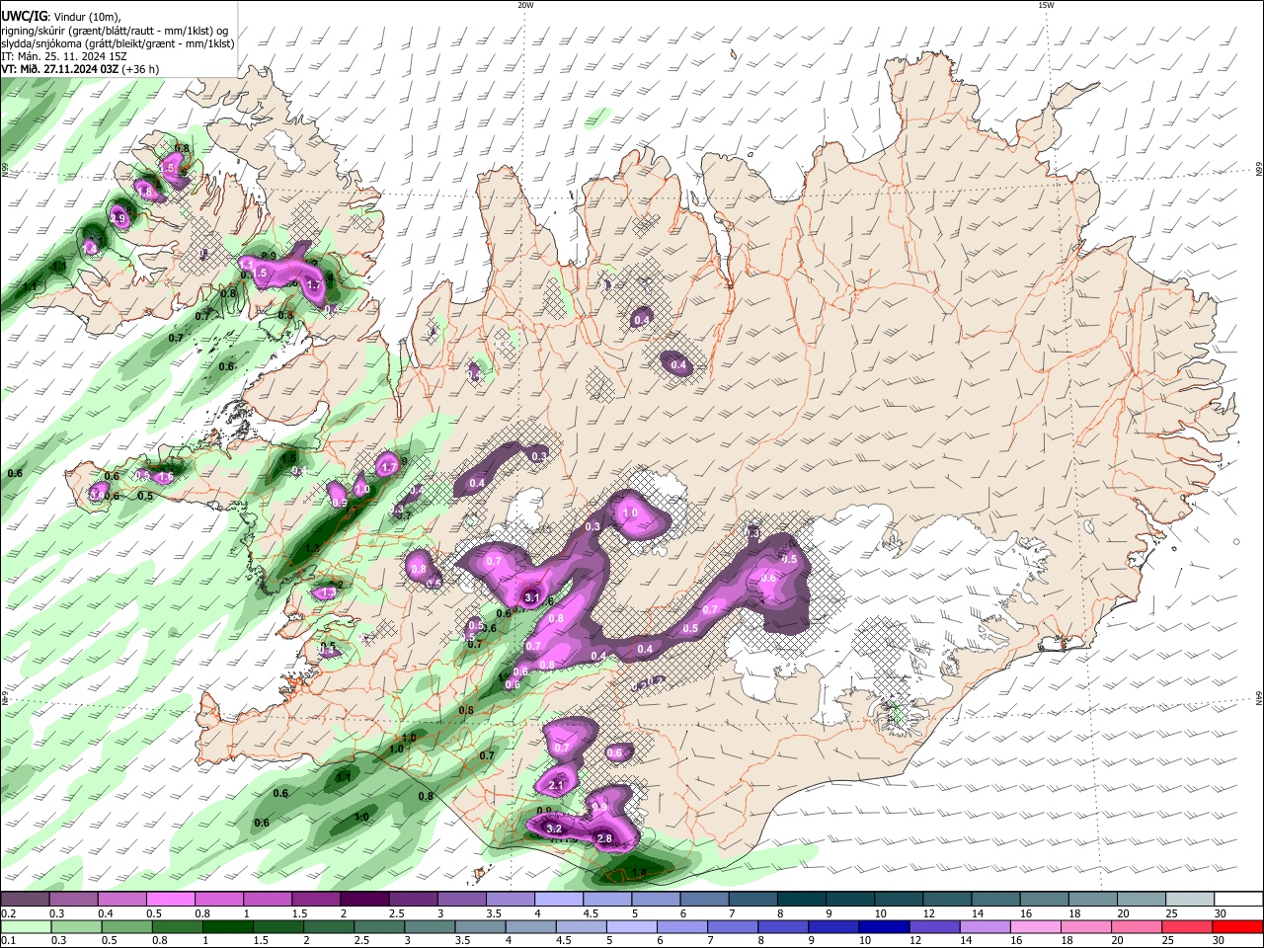Click the palest green 0.1–0.3 swatch, bottom legend row
Image resolution: width=1264 pixels, height=948 pixels.
(x=25, y=926)
